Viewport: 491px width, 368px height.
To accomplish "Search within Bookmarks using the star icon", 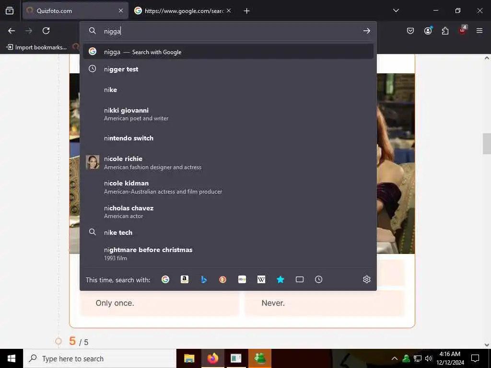I will point(280,279).
